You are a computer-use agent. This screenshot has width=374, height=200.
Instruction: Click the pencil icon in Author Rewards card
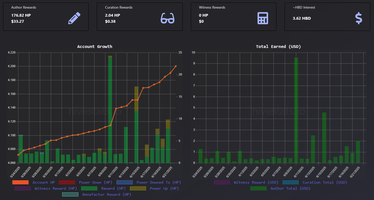74,18
